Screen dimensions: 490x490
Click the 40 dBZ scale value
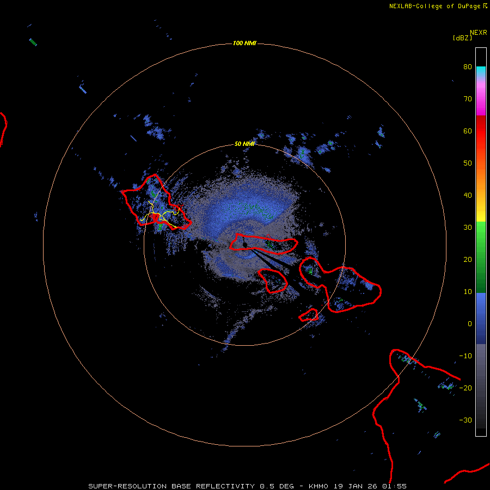468,195
